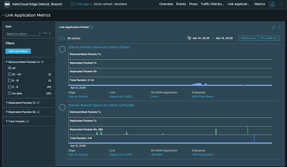
Task: Collapse the Link Application Metrics section
Action: [3, 15]
